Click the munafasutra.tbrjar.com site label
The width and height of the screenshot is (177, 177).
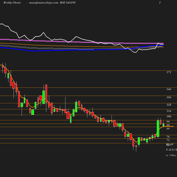tap(44, 2)
